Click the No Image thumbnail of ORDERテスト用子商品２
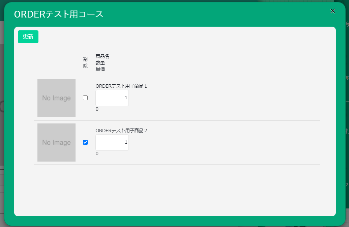The width and height of the screenshot is (349, 227). tap(56, 142)
